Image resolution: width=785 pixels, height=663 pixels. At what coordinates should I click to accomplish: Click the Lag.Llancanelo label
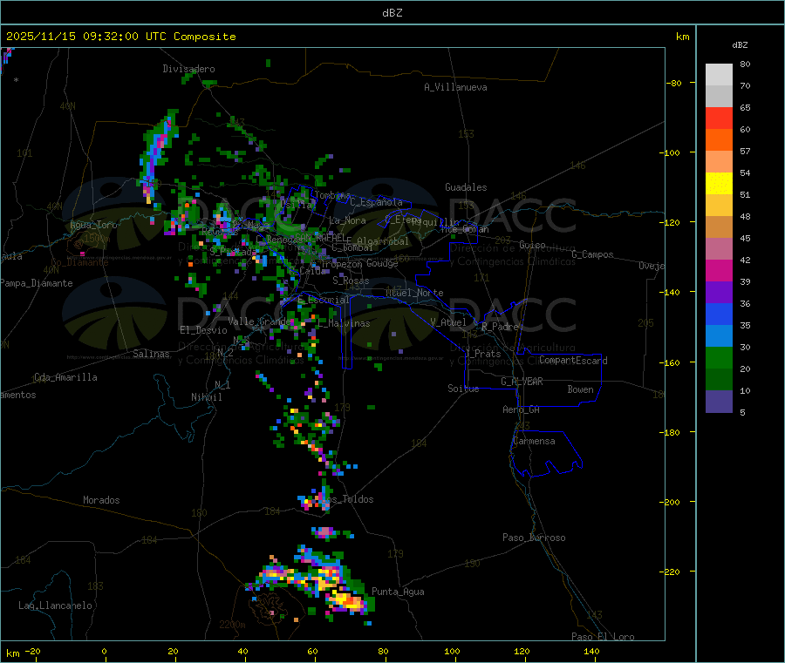point(55,605)
